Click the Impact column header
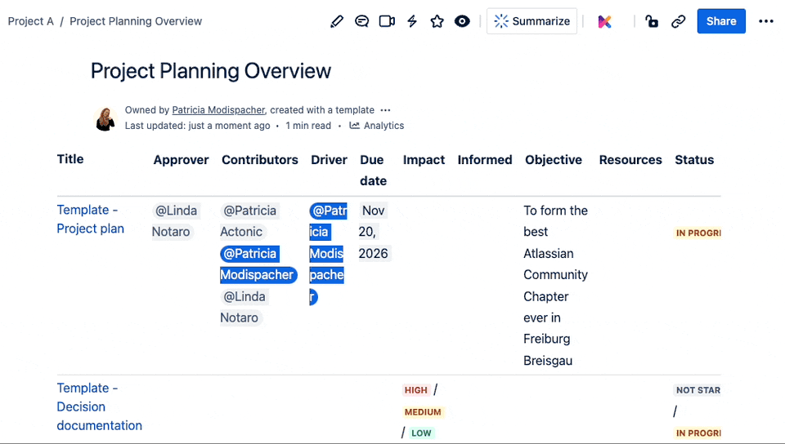 click(x=424, y=160)
